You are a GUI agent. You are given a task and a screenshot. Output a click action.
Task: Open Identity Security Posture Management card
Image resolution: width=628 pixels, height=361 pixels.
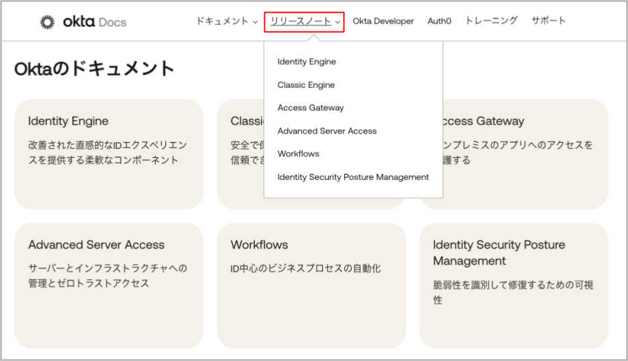[x=513, y=285]
